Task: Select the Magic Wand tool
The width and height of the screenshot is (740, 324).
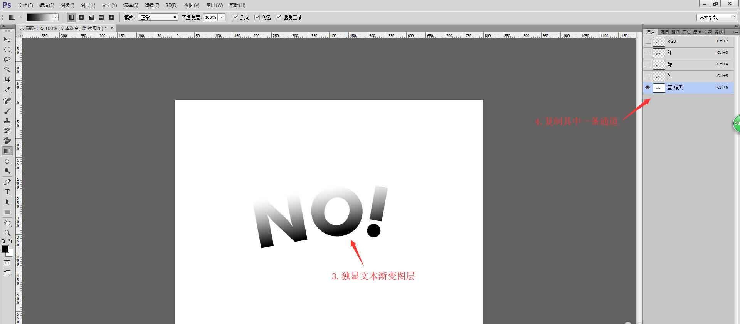Action: (x=7, y=70)
